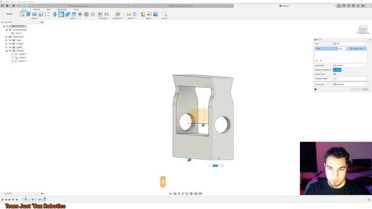Open the CREATE dropdown menu
Viewport: 372px width, 209px height.
click(x=34, y=19)
